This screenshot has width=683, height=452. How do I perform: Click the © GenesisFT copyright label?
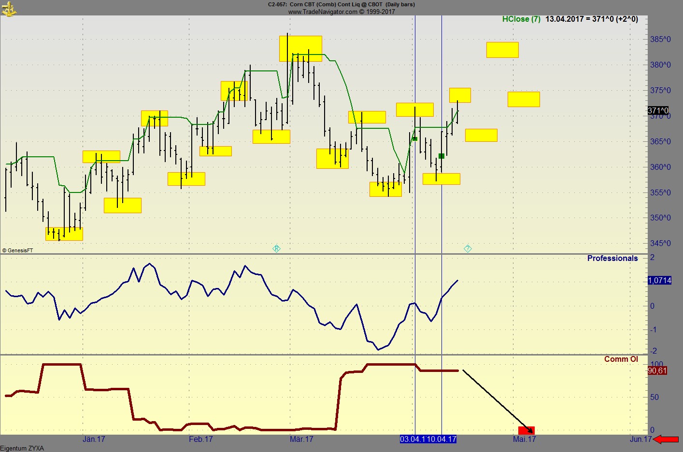pos(17,250)
